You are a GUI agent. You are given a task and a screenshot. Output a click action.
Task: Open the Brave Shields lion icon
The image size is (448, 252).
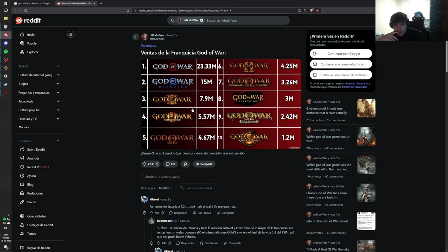coord(312,10)
